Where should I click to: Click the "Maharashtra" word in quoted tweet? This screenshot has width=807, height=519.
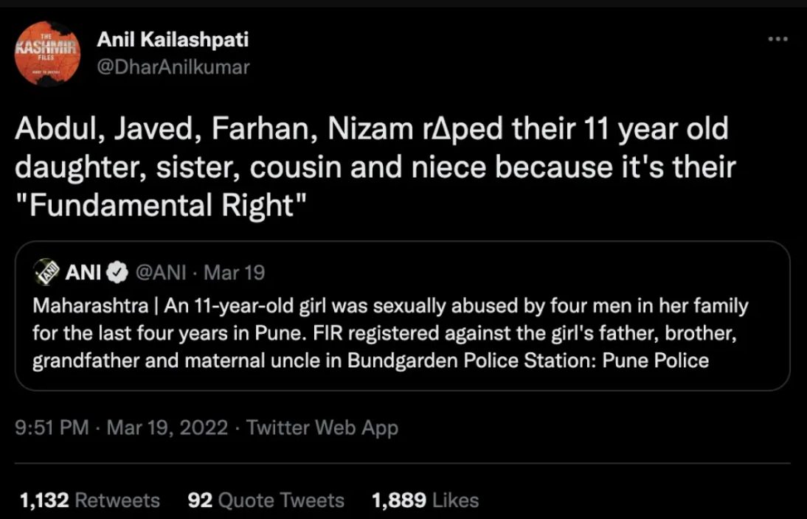point(91,306)
